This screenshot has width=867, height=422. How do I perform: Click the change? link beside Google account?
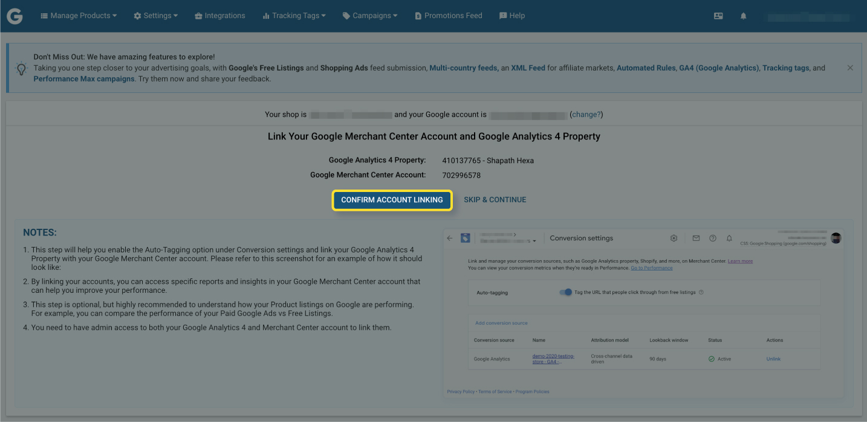pos(586,114)
